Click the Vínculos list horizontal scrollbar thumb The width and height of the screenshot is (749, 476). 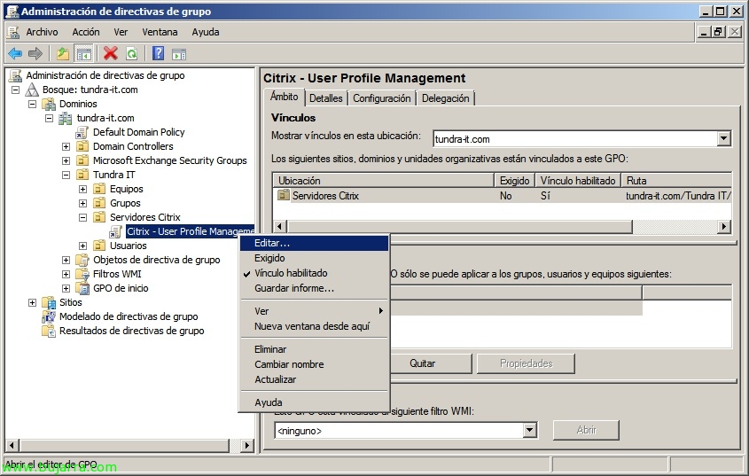click(459, 227)
